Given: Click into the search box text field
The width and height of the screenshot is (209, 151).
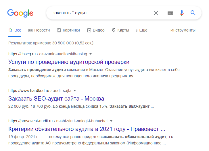Looking at the screenshot, I should (x=101, y=13).
